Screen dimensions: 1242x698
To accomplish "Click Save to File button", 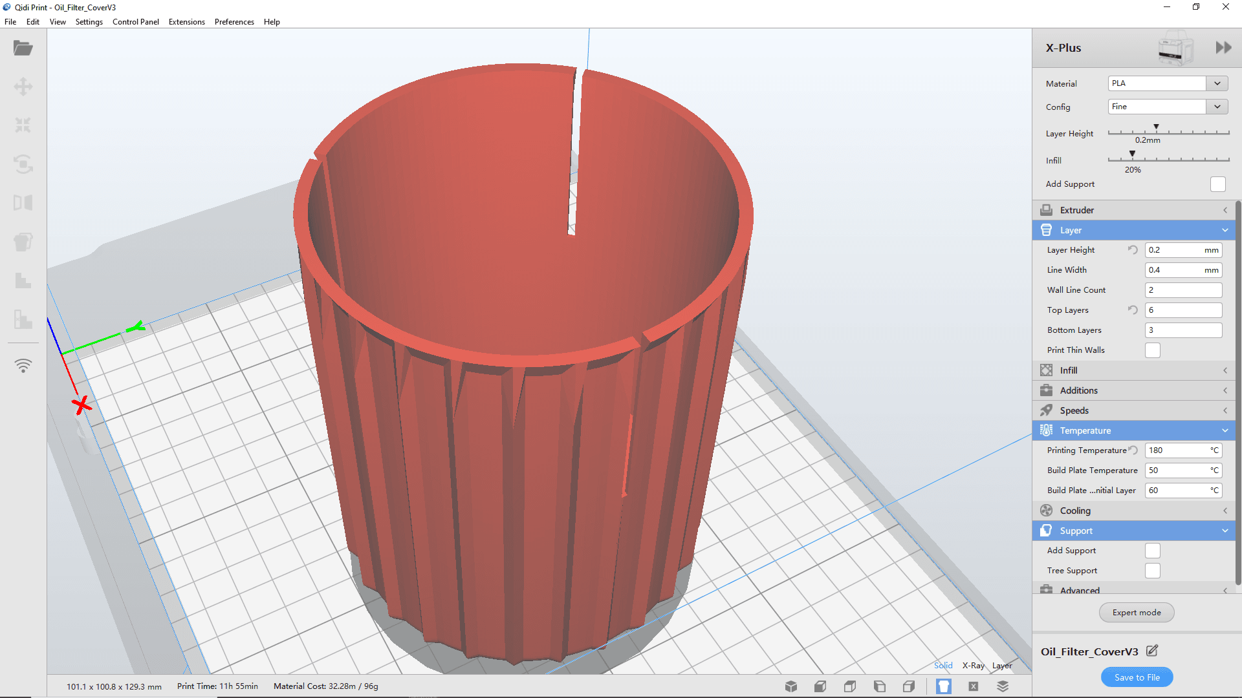I will click(x=1137, y=677).
